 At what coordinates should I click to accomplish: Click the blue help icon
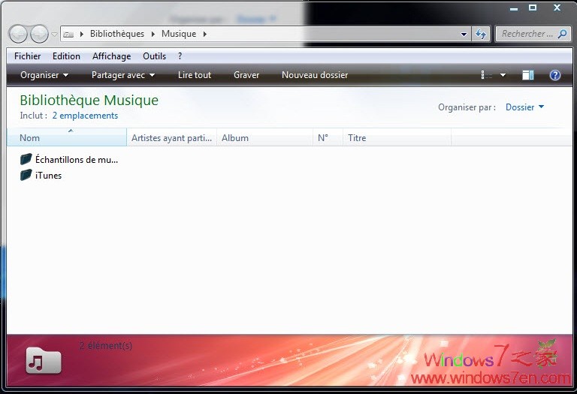tap(555, 75)
